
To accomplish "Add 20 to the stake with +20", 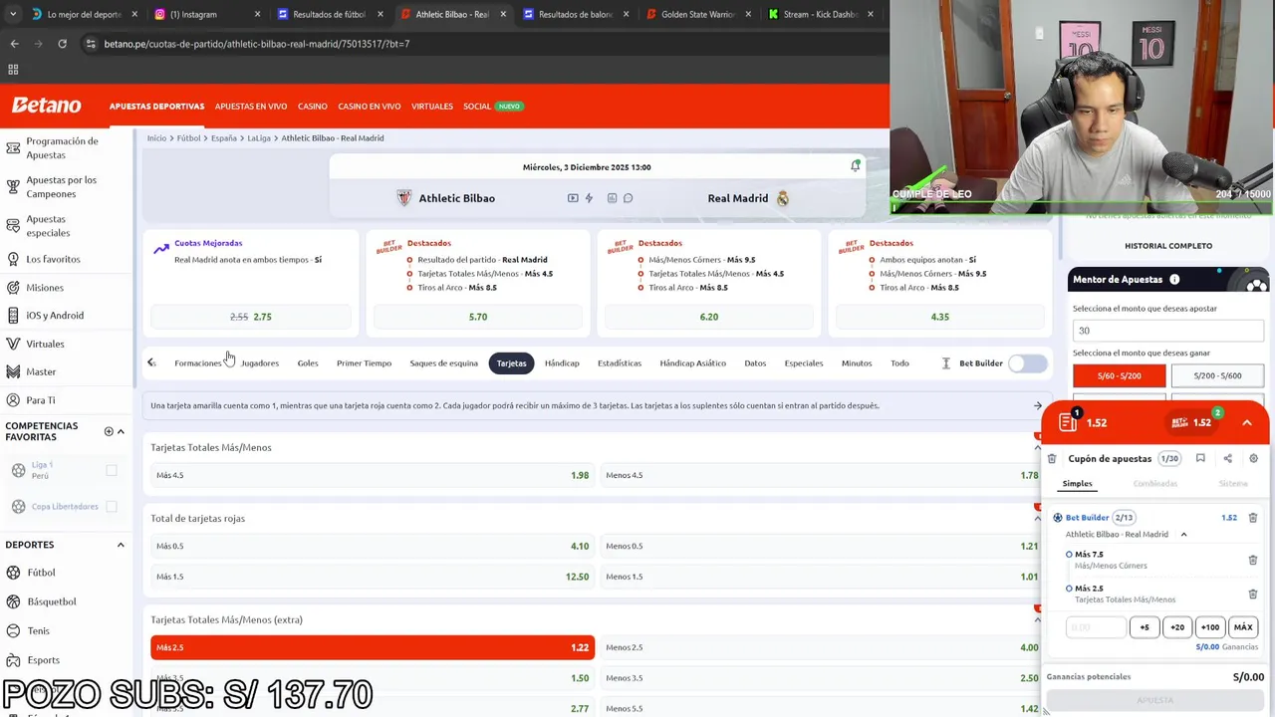I will click(x=1177, y=627).
